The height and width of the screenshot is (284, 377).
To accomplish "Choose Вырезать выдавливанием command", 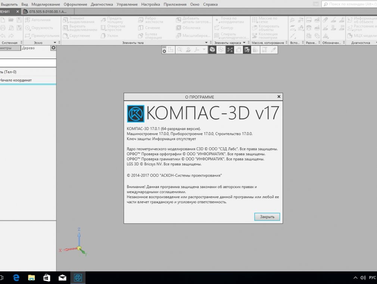I will click(x=80, y=28).
